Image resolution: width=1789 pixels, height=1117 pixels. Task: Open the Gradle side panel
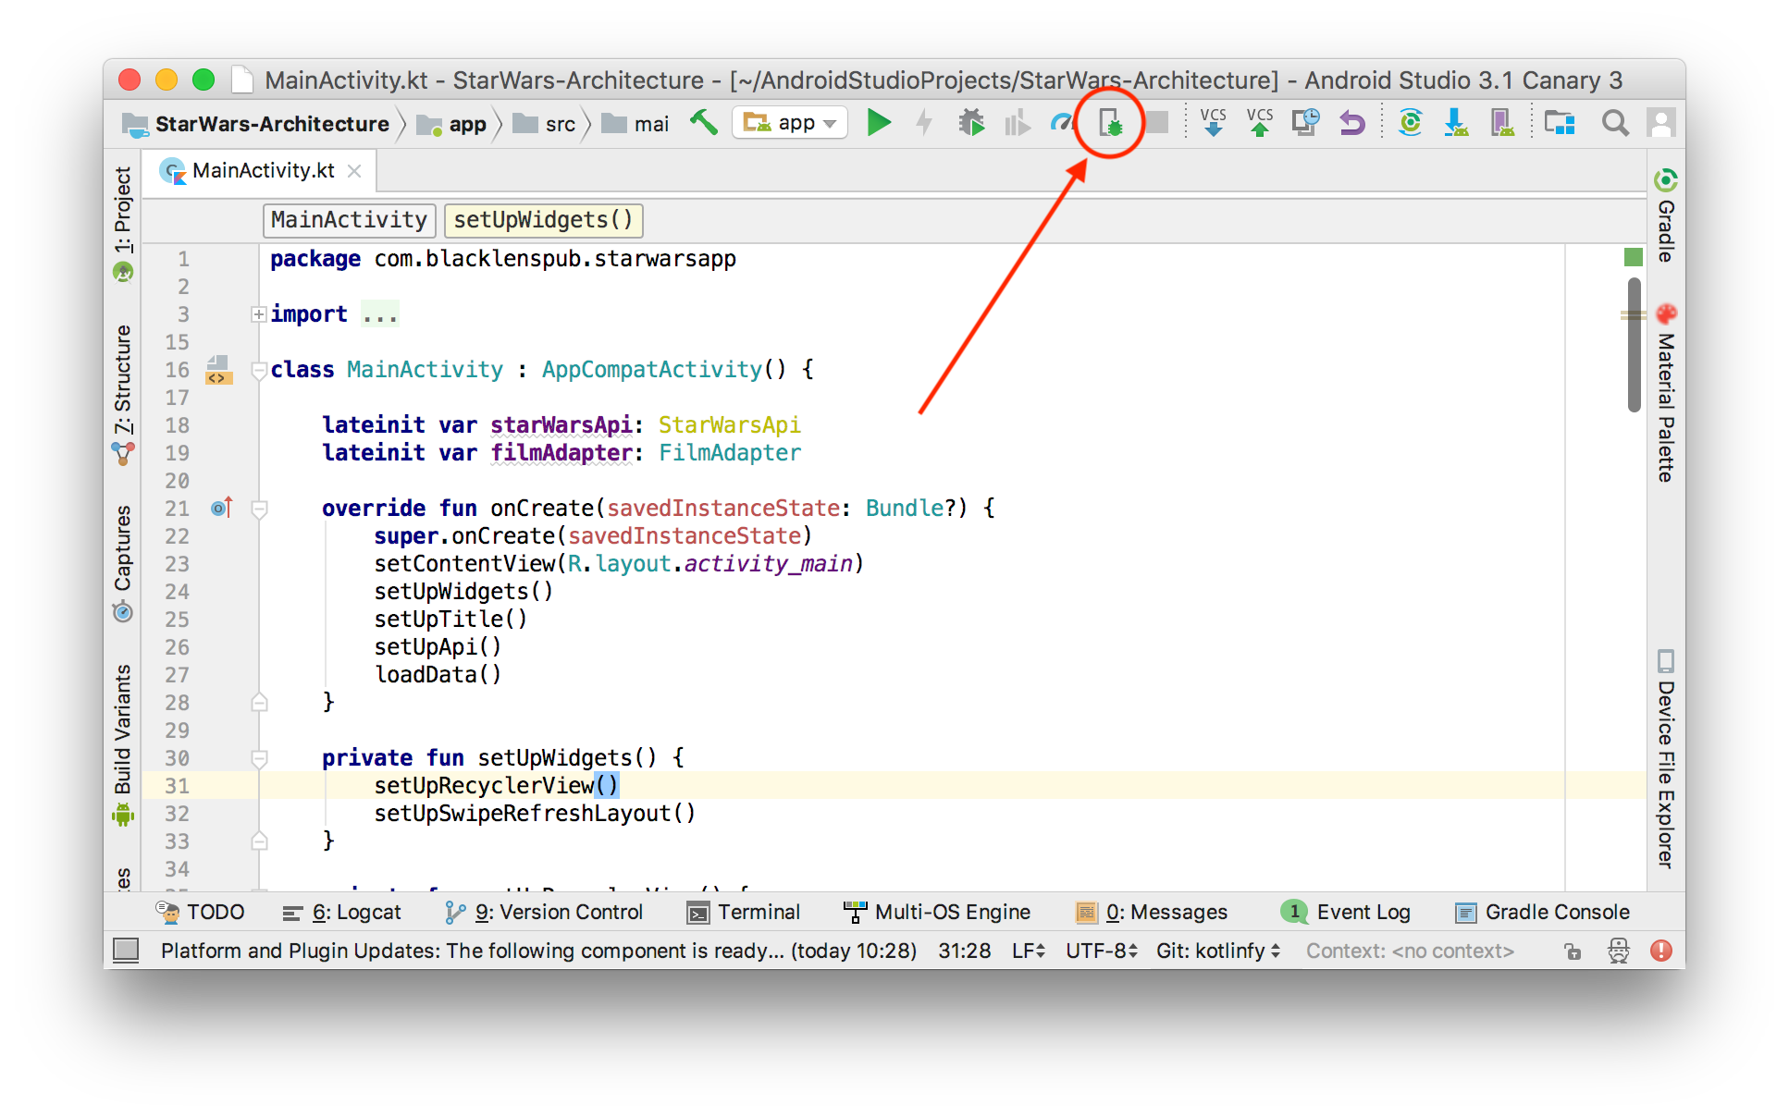(x=1666, y=216)
